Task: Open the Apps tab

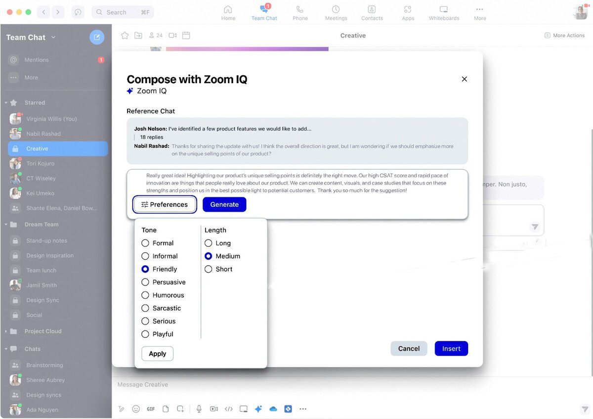Action: (x=408, y=13)
